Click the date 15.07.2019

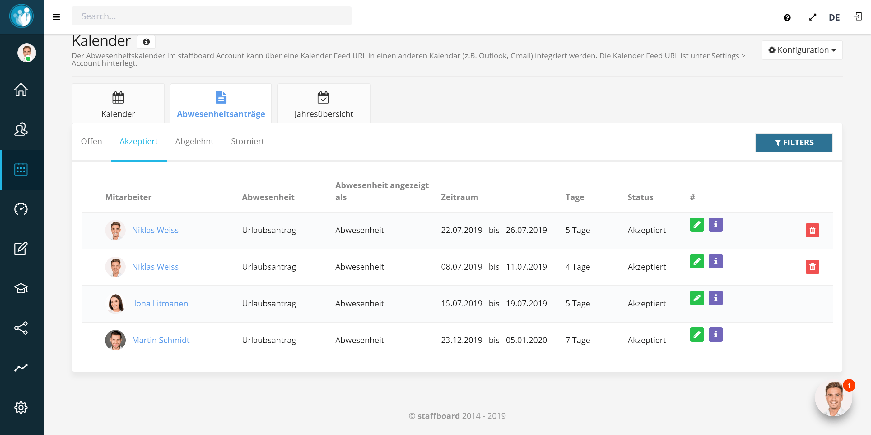[x=462, y=303]
